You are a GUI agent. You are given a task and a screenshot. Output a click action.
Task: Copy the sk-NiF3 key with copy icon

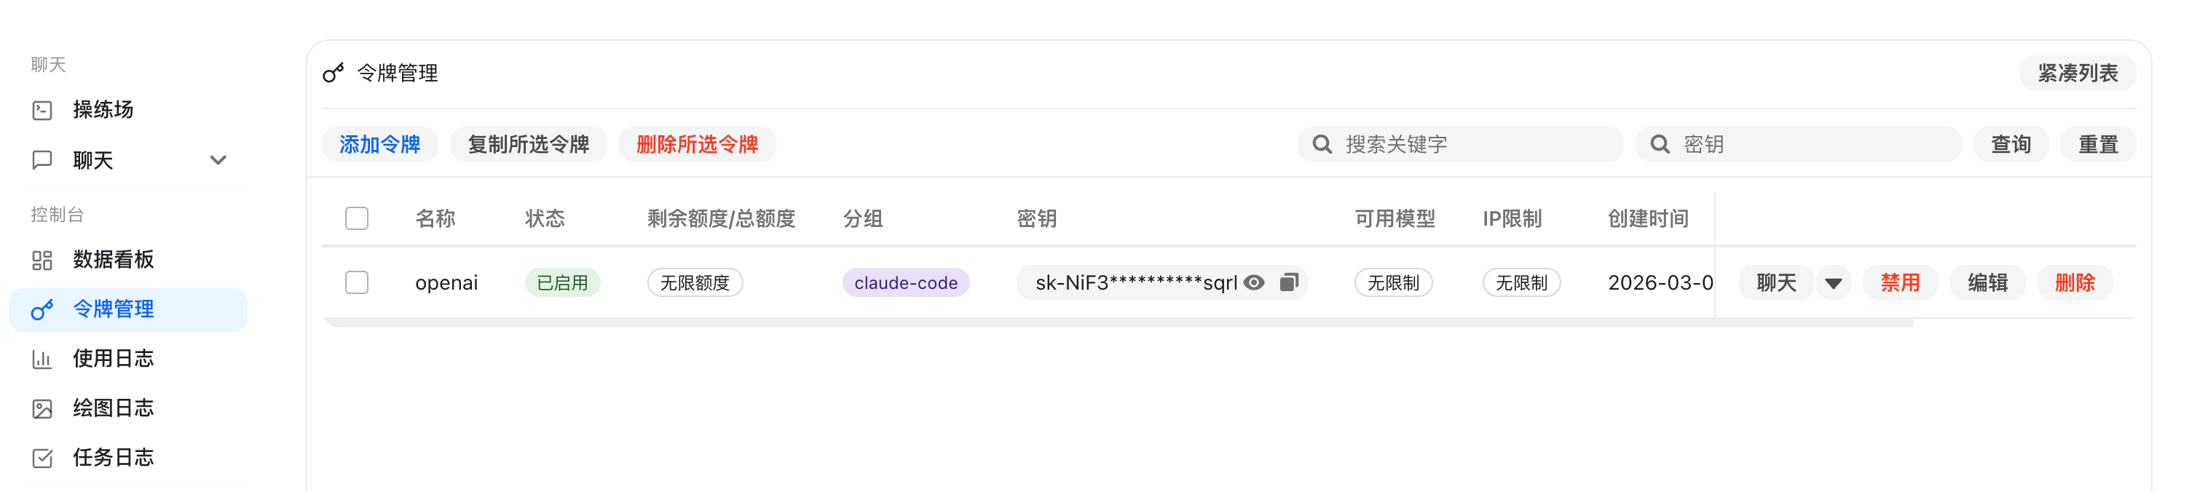pyautogui.click(x=1288, y=282)
